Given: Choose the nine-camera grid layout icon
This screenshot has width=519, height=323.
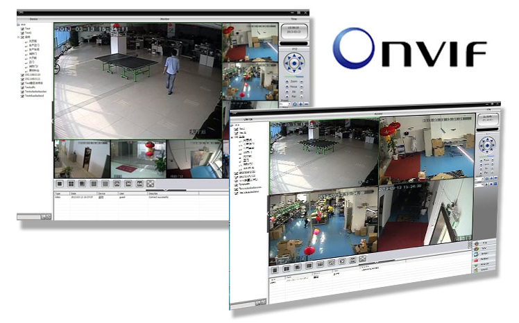Looking at the screenshot, I should click(94, 184).
